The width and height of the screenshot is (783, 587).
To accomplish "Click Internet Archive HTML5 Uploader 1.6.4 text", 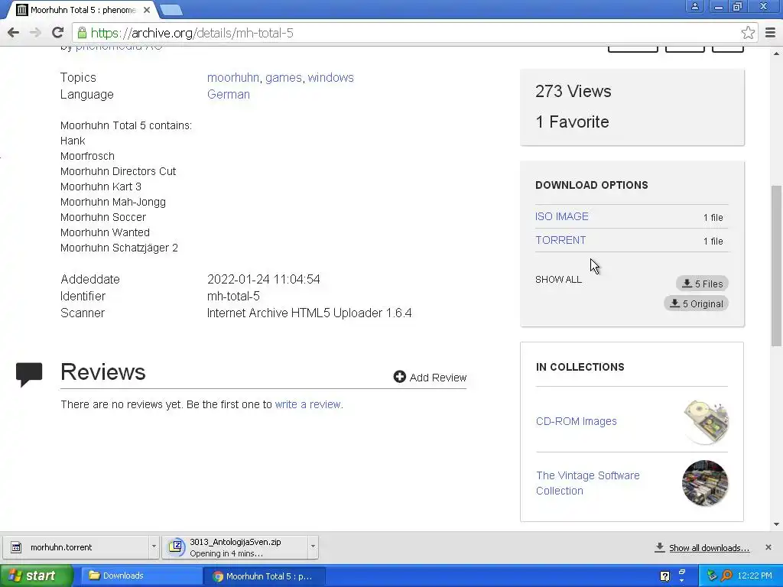I will point(310,313).
